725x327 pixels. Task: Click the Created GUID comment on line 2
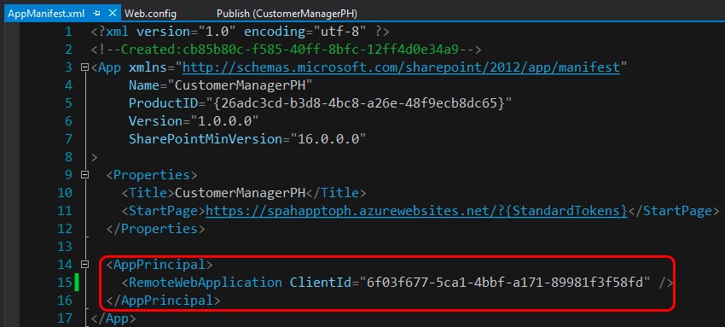pyautogui.click(x=287, y=50)
